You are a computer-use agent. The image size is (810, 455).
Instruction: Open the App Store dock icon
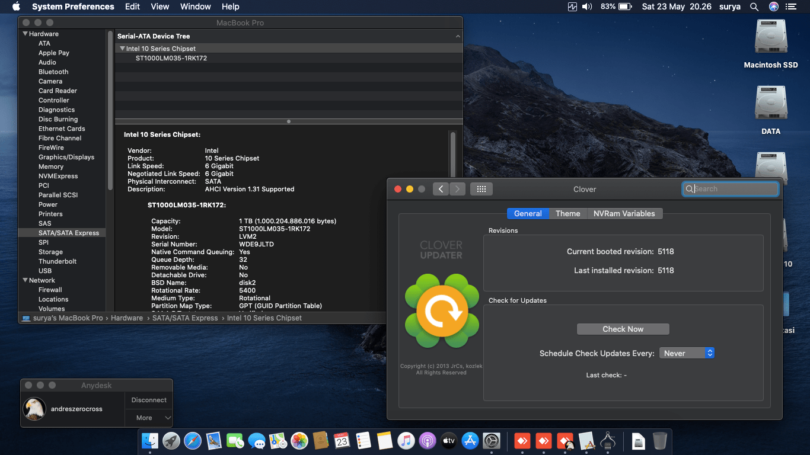coord(470,441)
